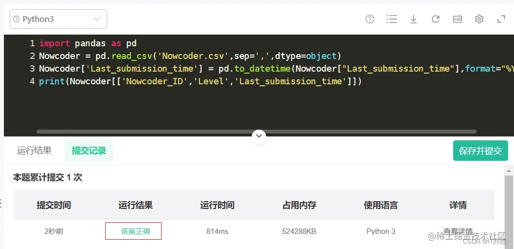Click the results panel scrollbar up arrow
This screenshot has width=514, height=249.
tap(509, 171)
